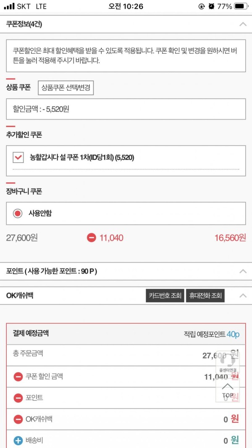Tap minus icon next to 쿠폰 할인 금액

click(x=18, y=377)
